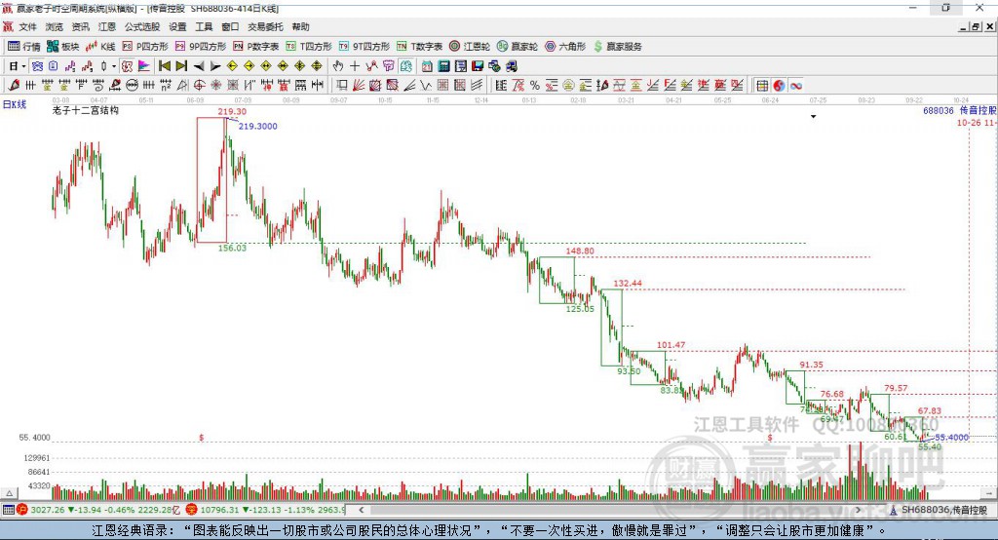
Task: Expand panel with bottom-left triangle button
Action: click(x=9, y=493)
